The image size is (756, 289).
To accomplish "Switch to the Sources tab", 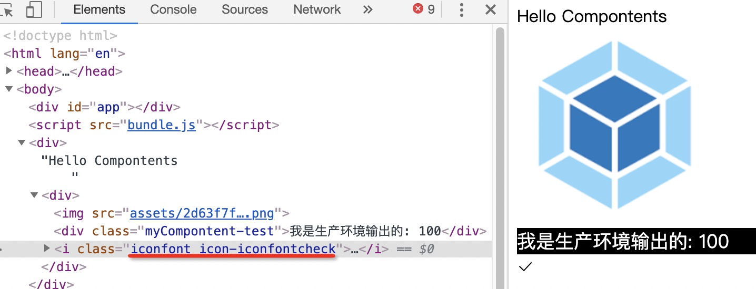I will tap(245, 9).
